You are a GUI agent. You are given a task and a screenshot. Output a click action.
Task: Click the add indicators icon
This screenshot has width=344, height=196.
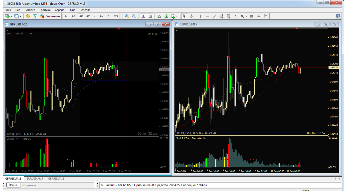[x=173, y=16]
